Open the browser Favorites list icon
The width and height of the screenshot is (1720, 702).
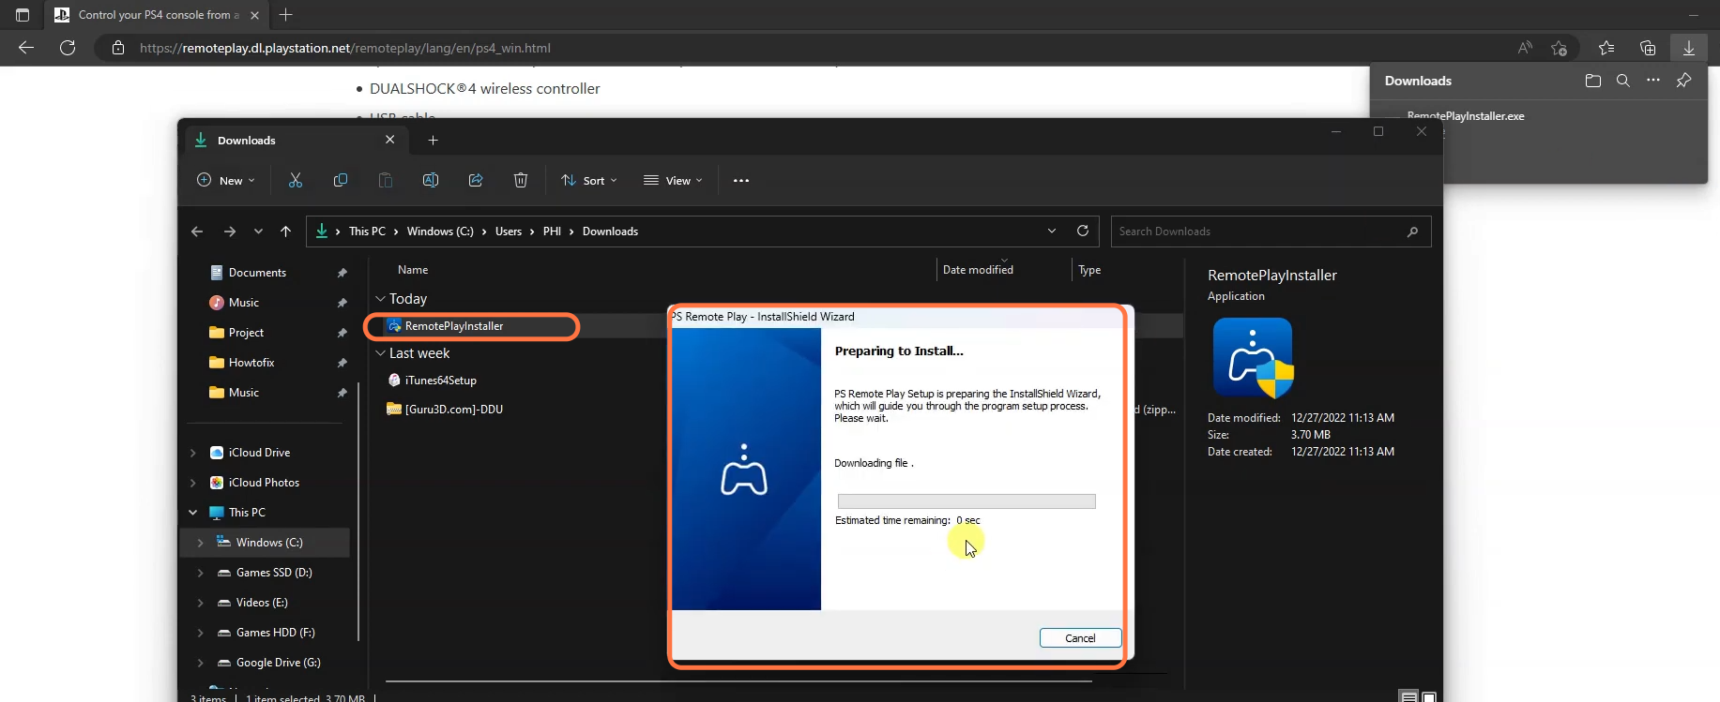[1606, 48]
